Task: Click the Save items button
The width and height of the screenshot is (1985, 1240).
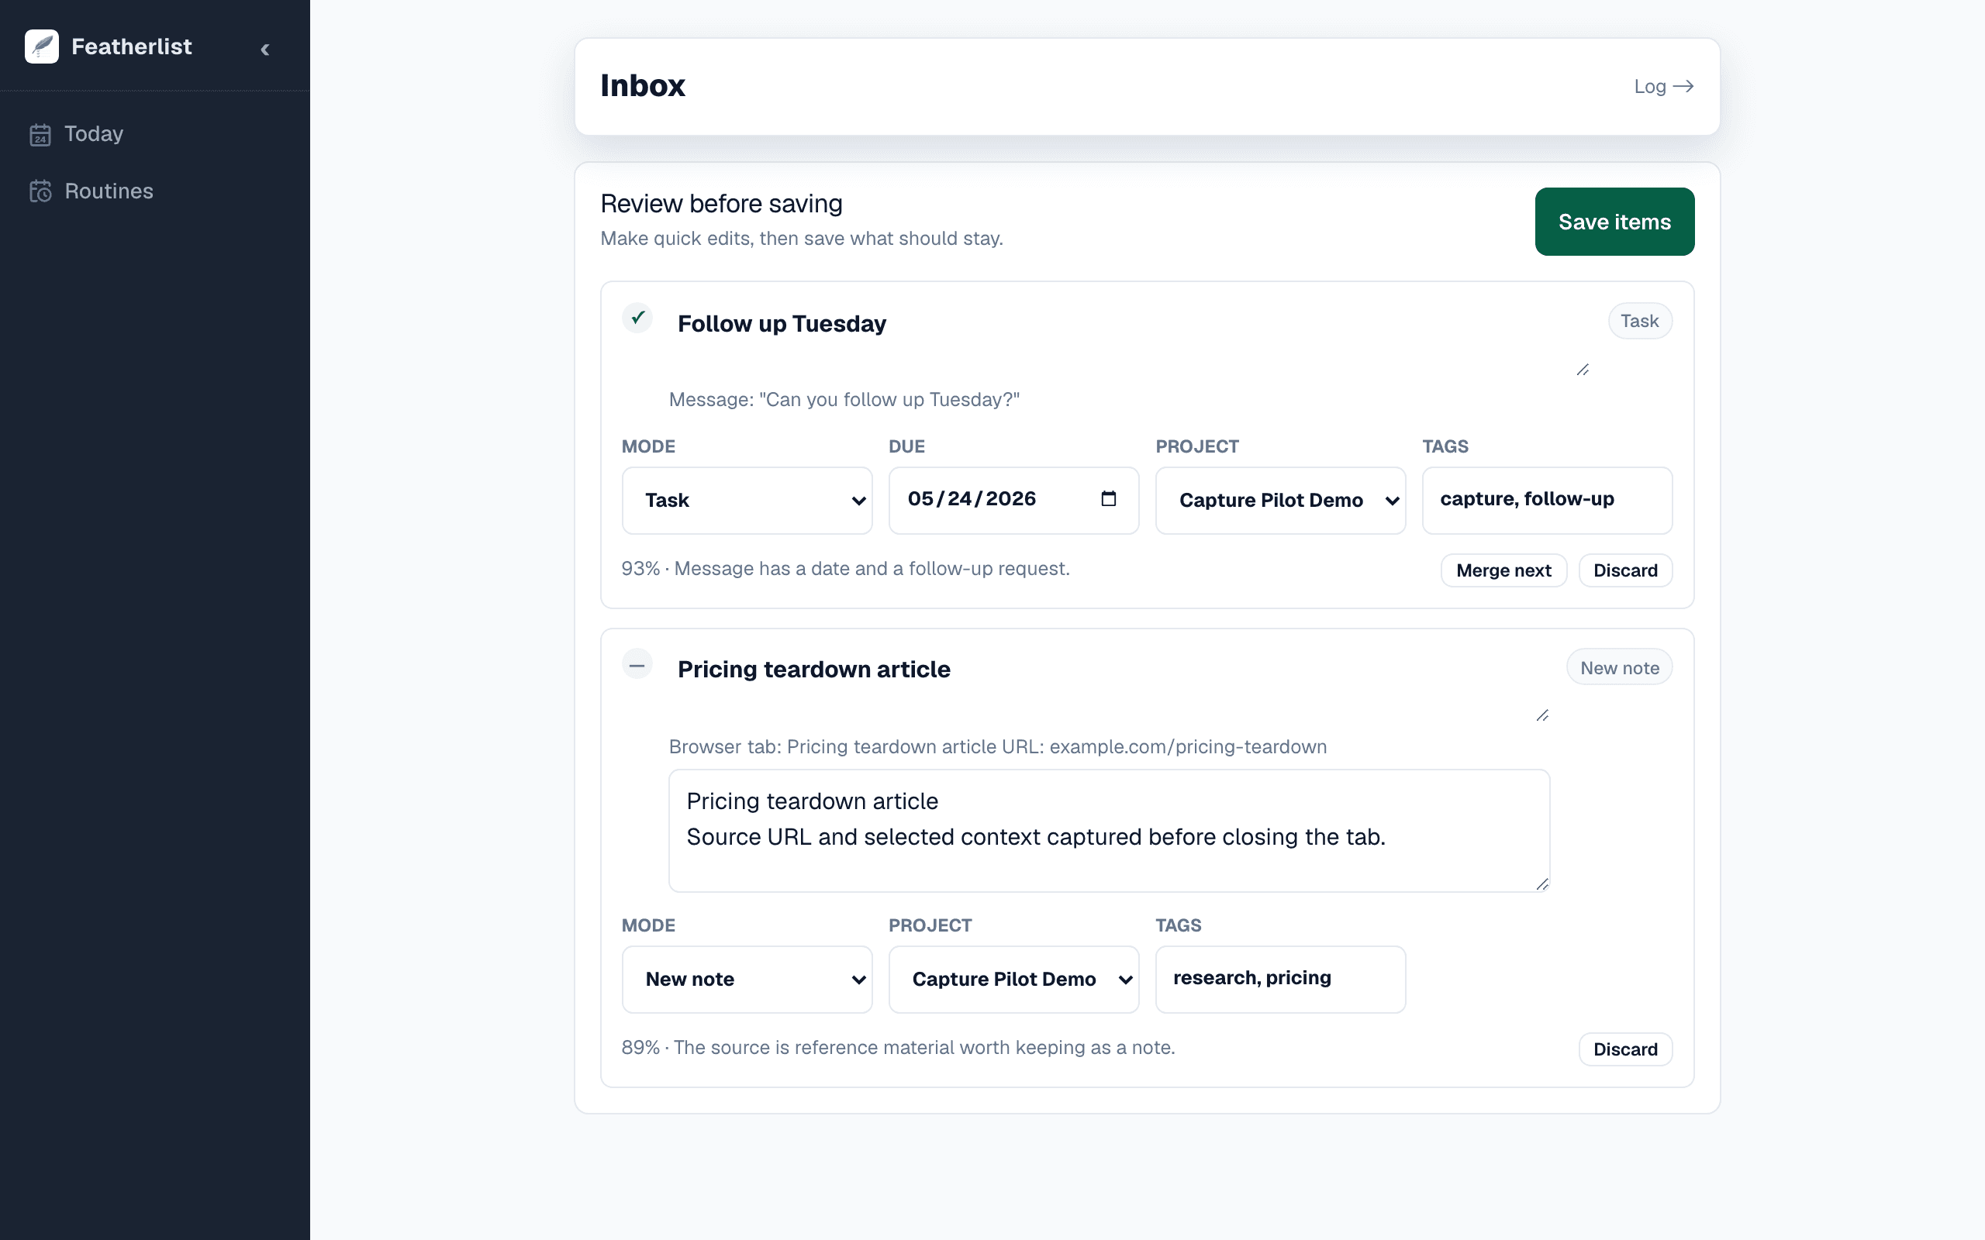Action: coord(1614,222)
